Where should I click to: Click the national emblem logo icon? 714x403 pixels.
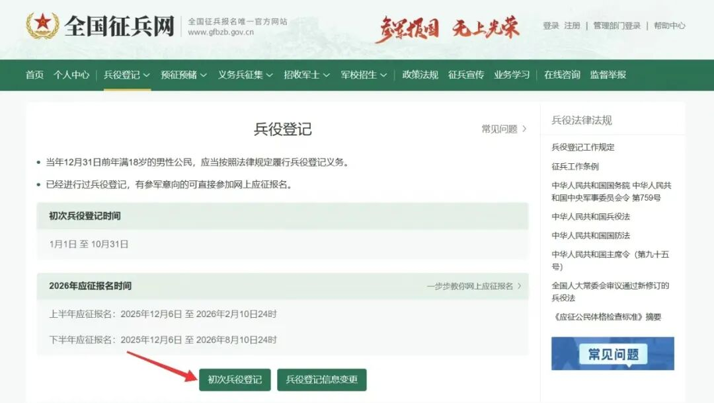(x=42, y=26)
